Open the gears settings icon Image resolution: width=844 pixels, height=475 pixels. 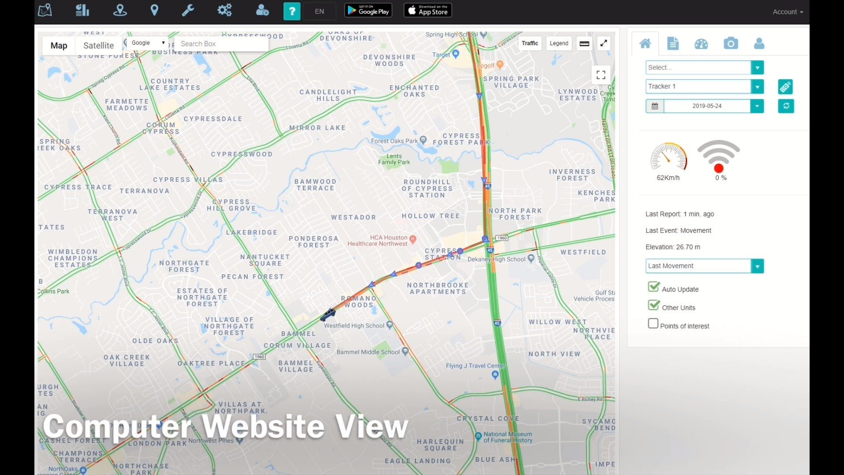tap(225, 11)
